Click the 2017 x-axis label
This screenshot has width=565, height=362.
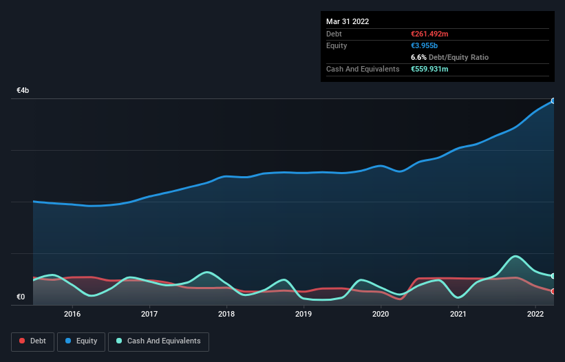tap(149, 314)
